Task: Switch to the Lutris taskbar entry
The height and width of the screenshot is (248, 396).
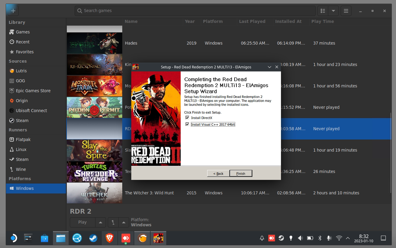Action: (x=142, y=238)
